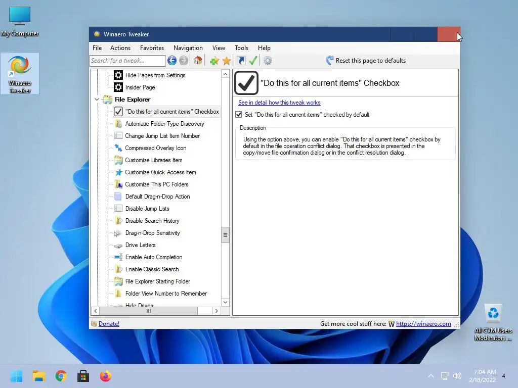
Task: Click the horizontal scrollbar left arrow
Action: [x=96, y=311]
